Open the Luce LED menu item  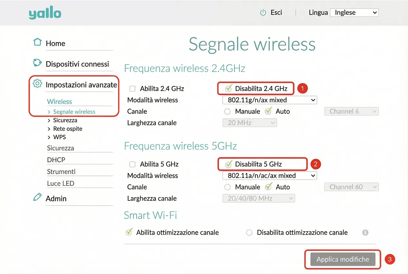point(61,183)
